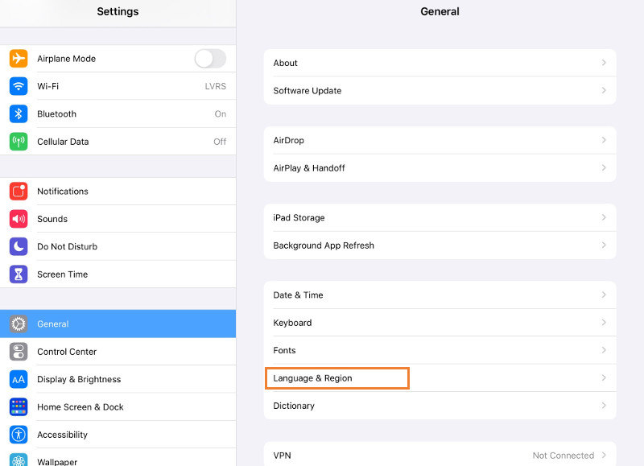Viewport: 644px width, 466px height.
Task: View iPad Storage details
Action: [x=440, y=217]
